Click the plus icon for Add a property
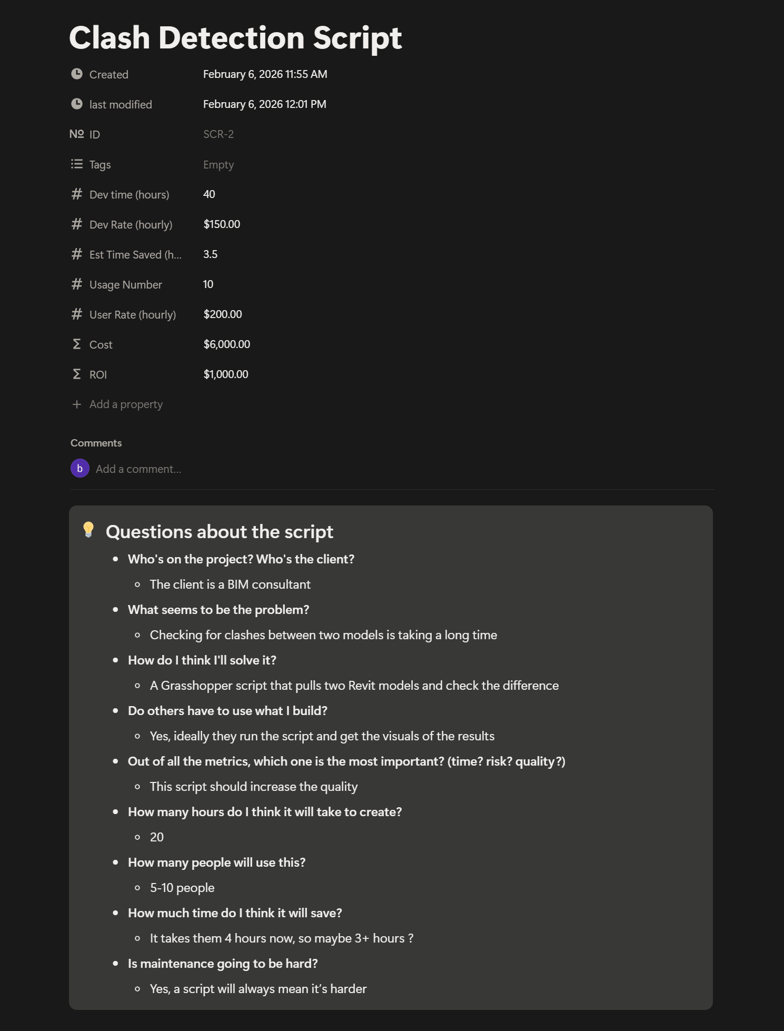 (x=77, y=404)
